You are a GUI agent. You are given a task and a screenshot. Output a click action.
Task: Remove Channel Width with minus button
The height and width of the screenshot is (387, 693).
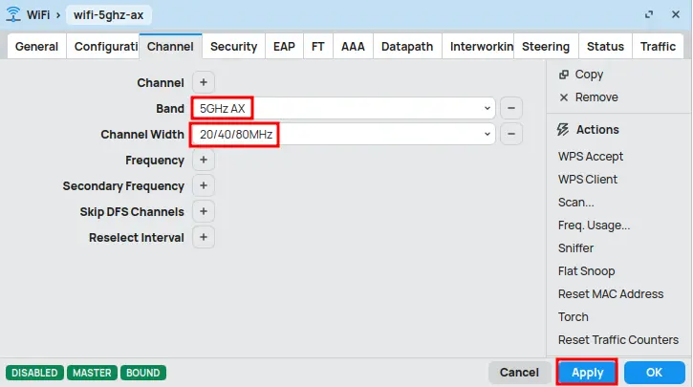(511, 135)
